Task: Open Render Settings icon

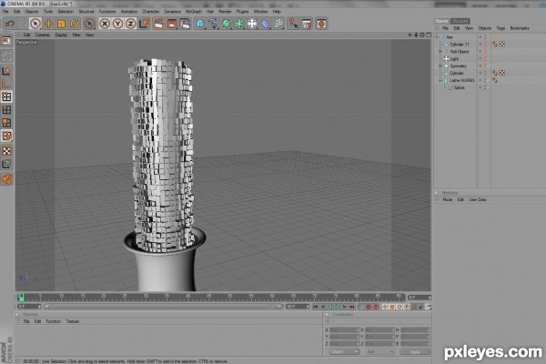Action: pyautogui.click(x=185, y=24)
